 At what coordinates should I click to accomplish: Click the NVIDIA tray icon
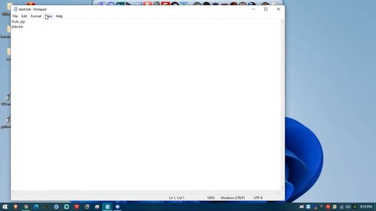[355, 207]
